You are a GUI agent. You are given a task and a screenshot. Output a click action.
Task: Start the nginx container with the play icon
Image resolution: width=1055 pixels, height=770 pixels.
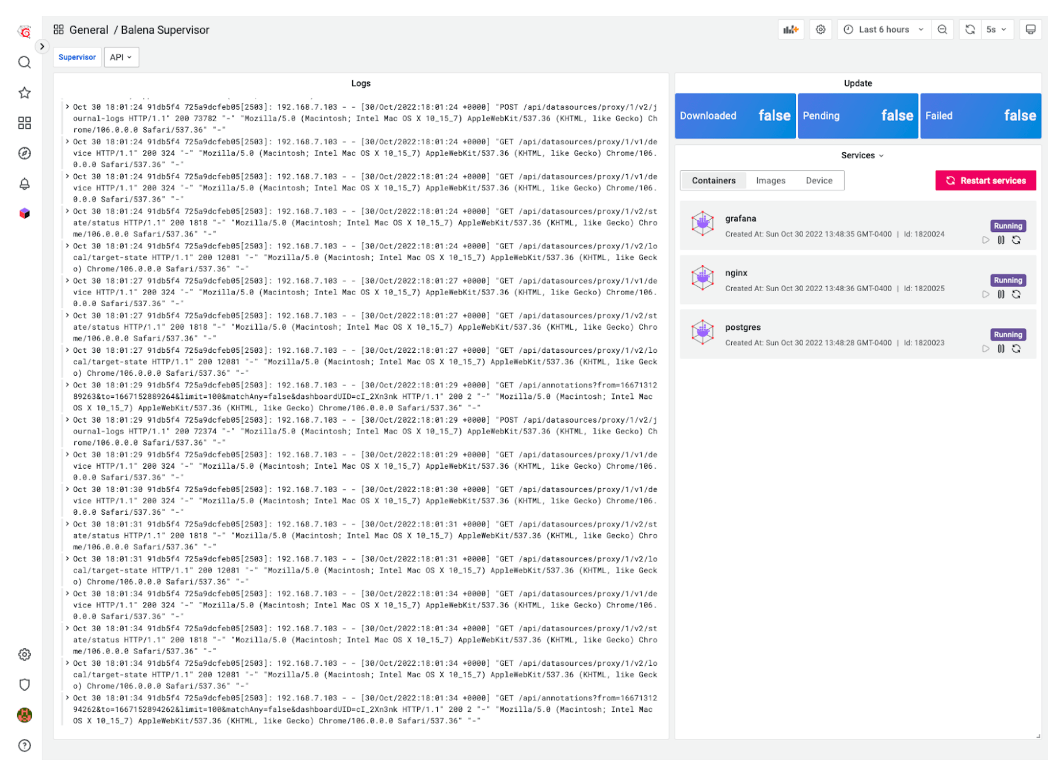[x=986, y=295]
